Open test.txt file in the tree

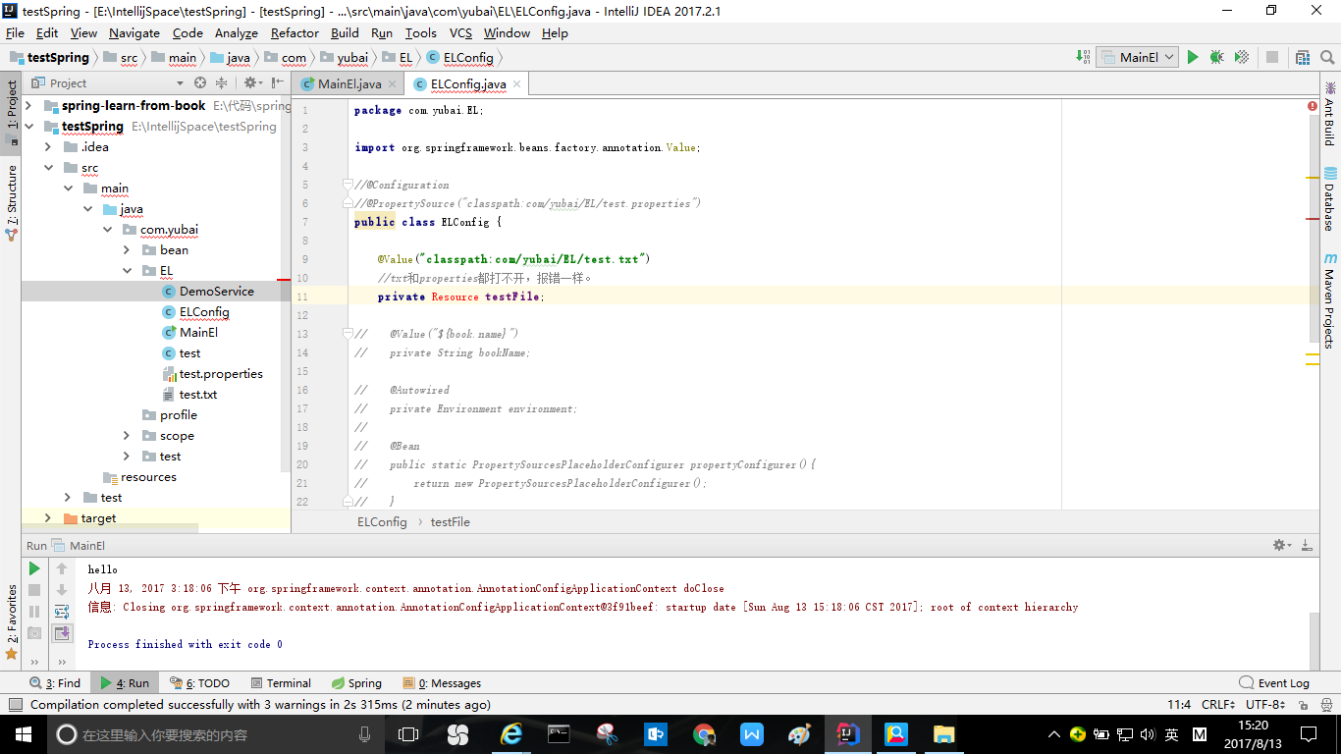click(x=198, y=394)
